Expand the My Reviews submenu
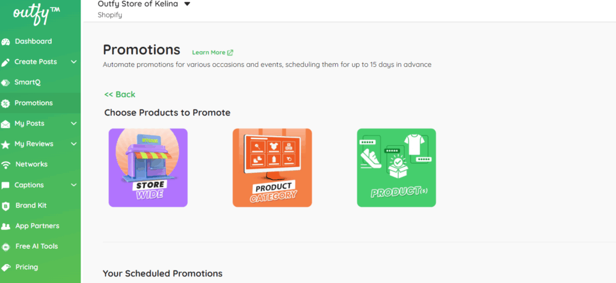 tap(73, 144)
